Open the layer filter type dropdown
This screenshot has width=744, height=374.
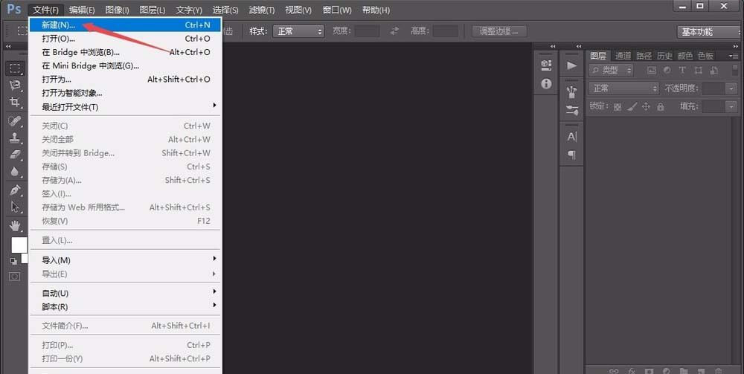611,70
